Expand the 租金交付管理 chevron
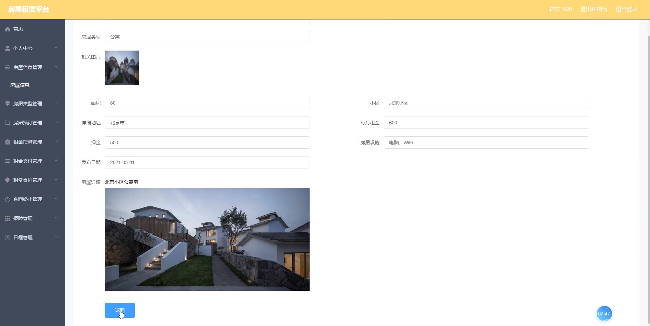The height and width of the screenshot is (326, 650). pos(56,160)
